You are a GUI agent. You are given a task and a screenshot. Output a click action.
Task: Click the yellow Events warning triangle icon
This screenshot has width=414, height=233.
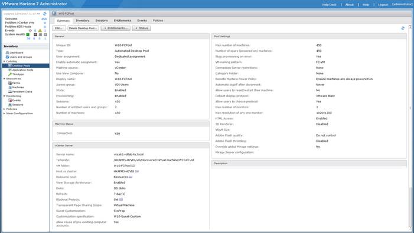[40, 31]
